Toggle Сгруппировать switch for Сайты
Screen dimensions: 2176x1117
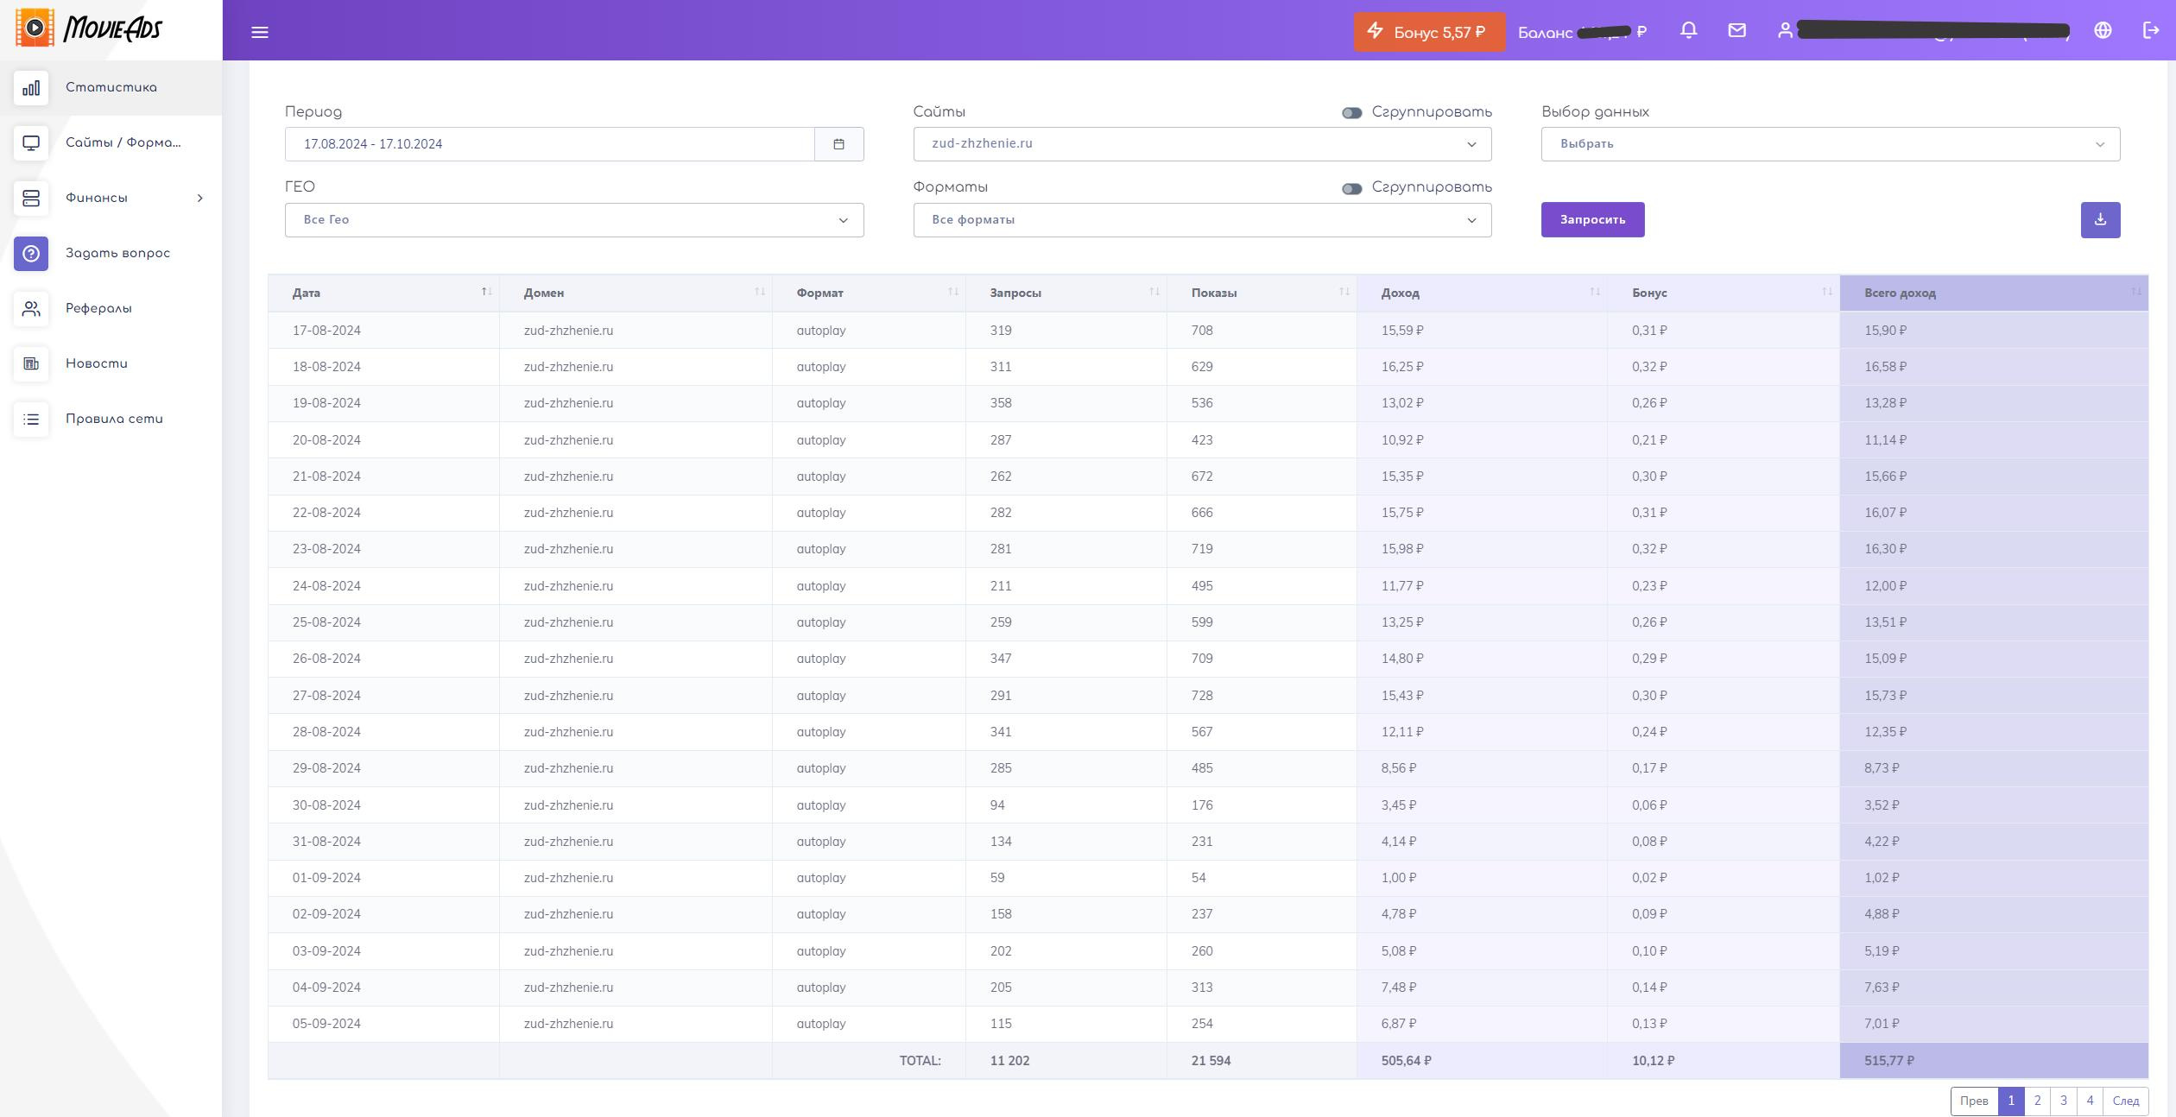click(1351, 113)
